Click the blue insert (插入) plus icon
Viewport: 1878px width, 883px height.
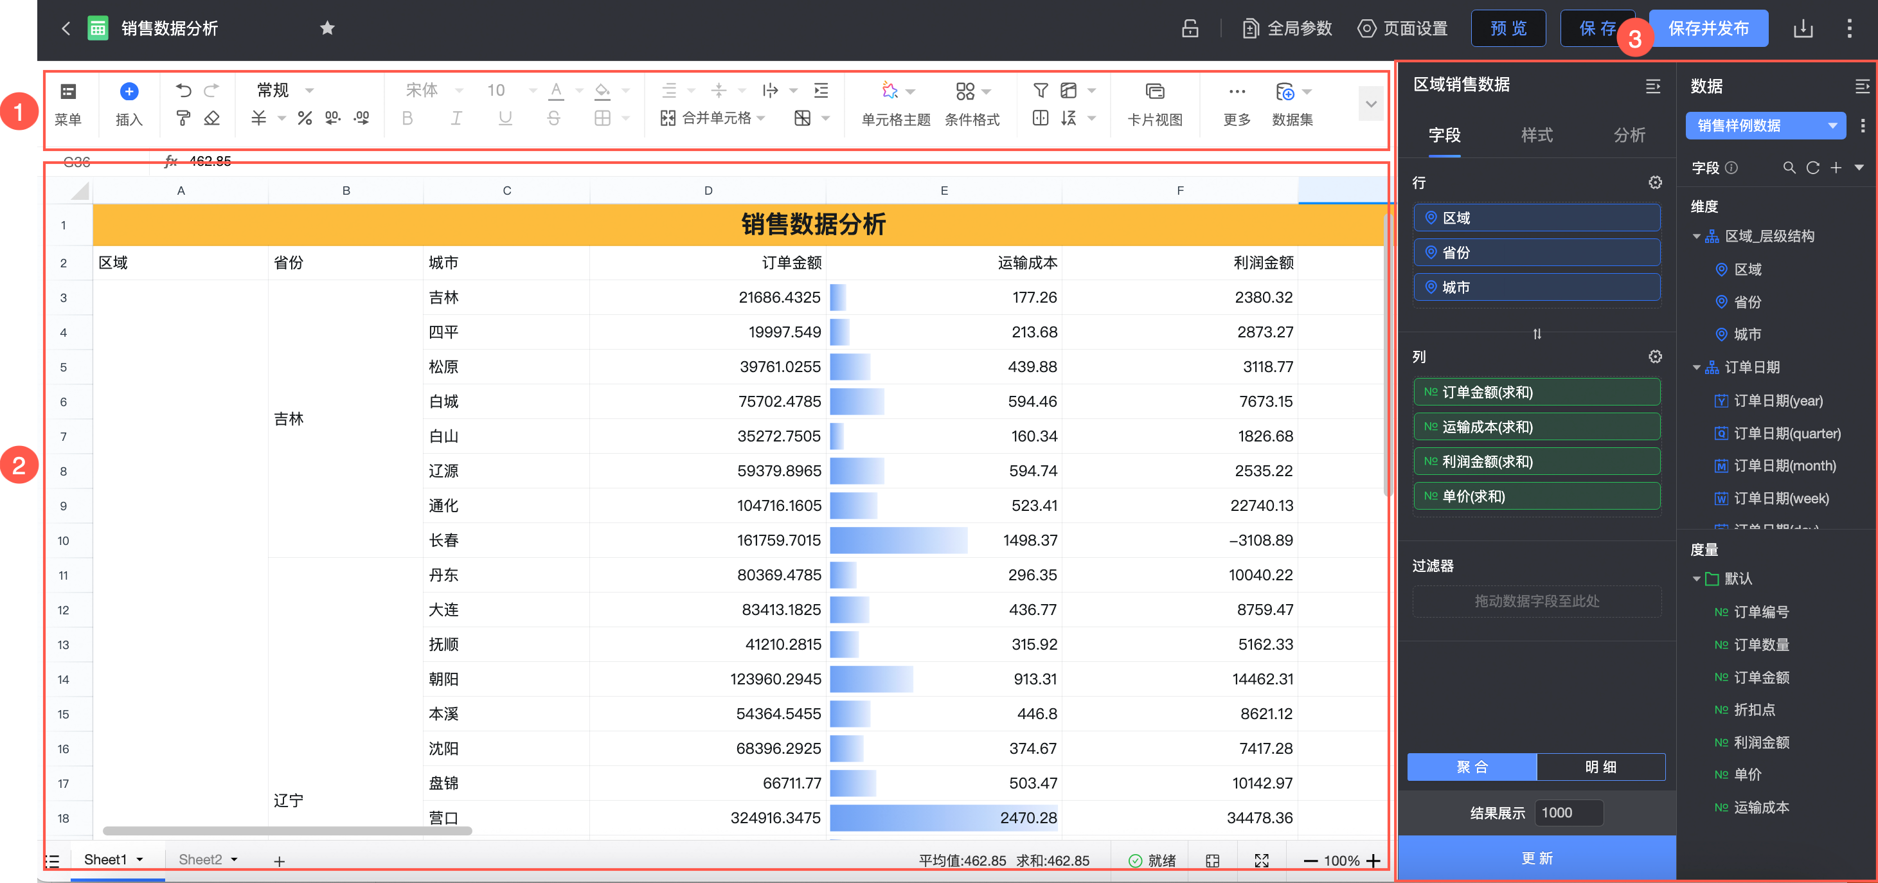(129, 91)
